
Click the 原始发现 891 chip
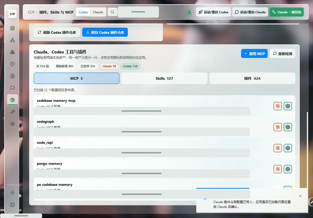(65, 66)
